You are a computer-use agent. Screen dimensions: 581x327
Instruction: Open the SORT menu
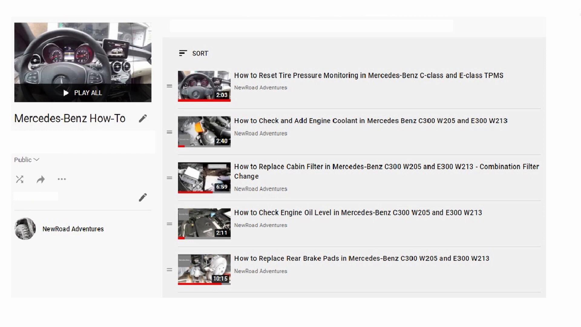[194, 53]
